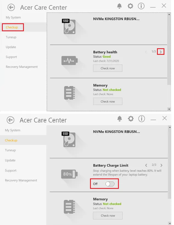Open settings gear in top window

[130, 6]
